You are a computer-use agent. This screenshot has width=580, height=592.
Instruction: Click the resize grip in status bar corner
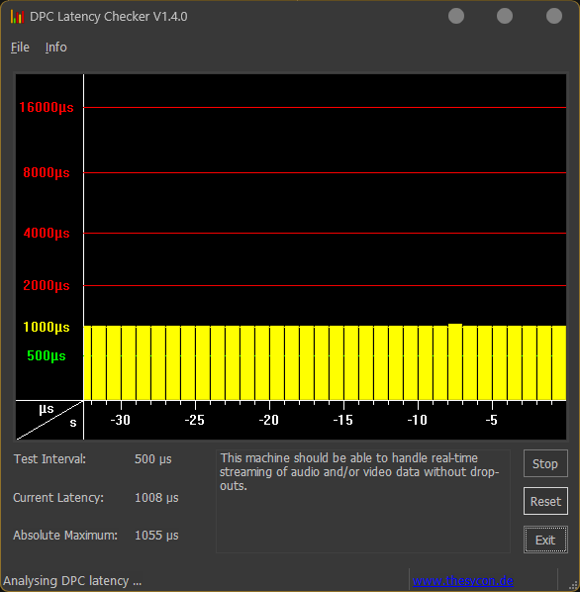[x=573, y=585]
